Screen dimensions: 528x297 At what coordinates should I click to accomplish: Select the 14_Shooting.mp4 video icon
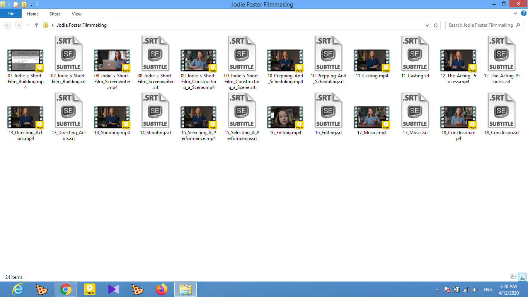[x=112, y=118]
